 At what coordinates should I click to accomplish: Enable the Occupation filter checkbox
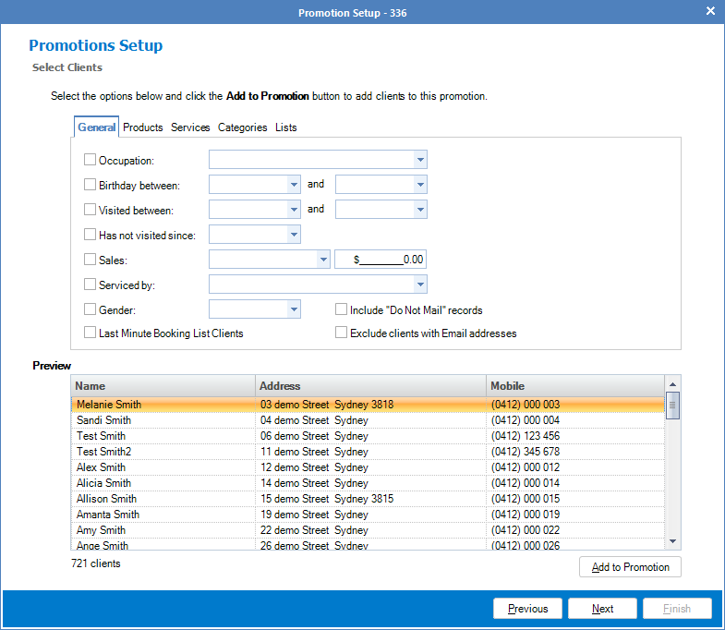[x=91, y=160]
